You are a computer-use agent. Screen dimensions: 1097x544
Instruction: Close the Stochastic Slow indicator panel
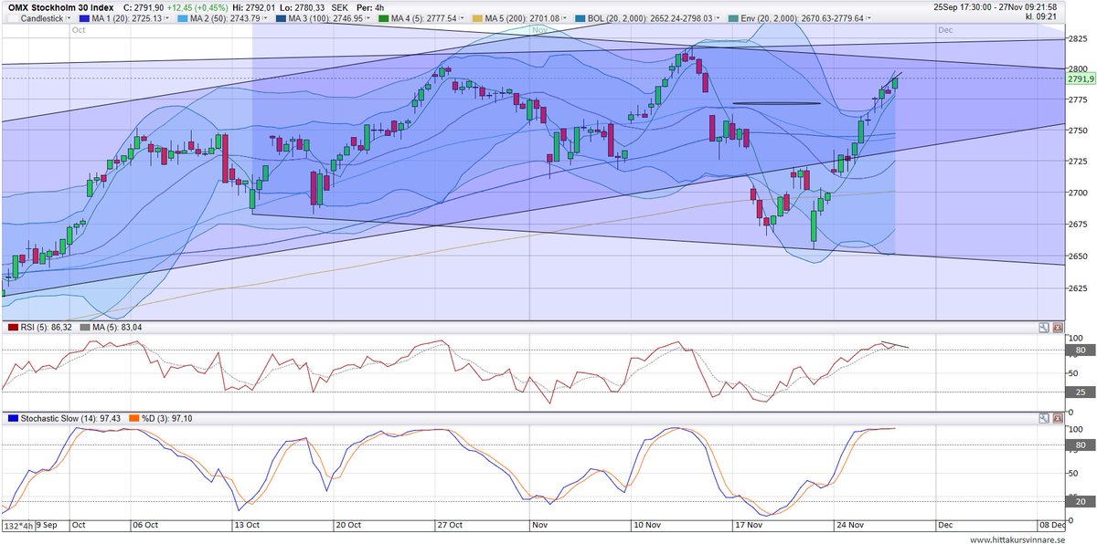coord(1058,418)
